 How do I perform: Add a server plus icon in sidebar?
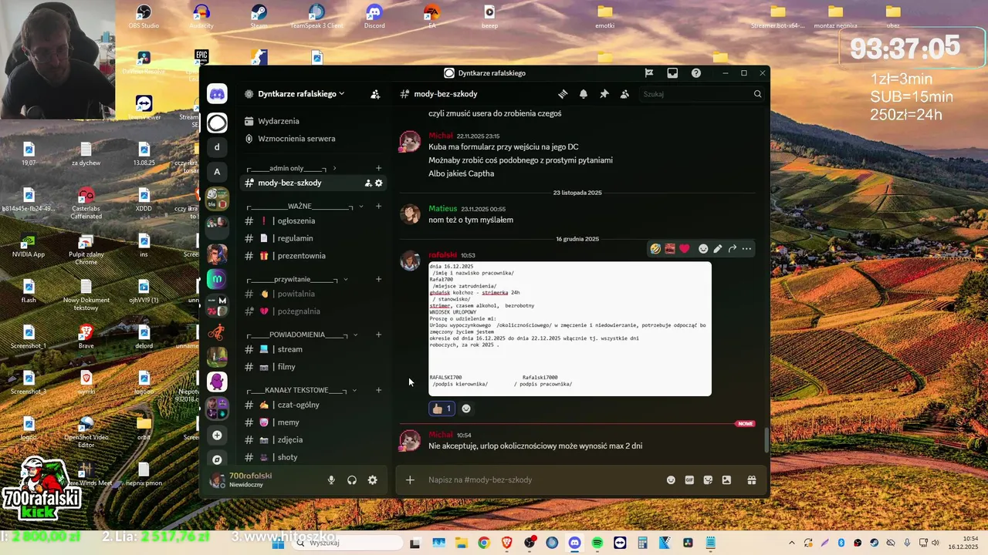pyautogui.click(x=217, y=436)
